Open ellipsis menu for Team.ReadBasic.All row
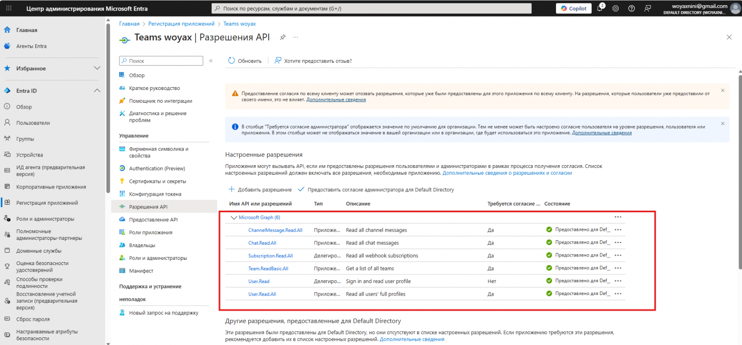This screenshot has width=742, height=345. 618,268
